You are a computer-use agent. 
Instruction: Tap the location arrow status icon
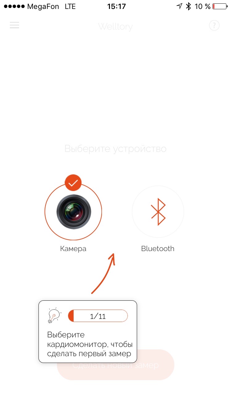click(x=179, y=6)
